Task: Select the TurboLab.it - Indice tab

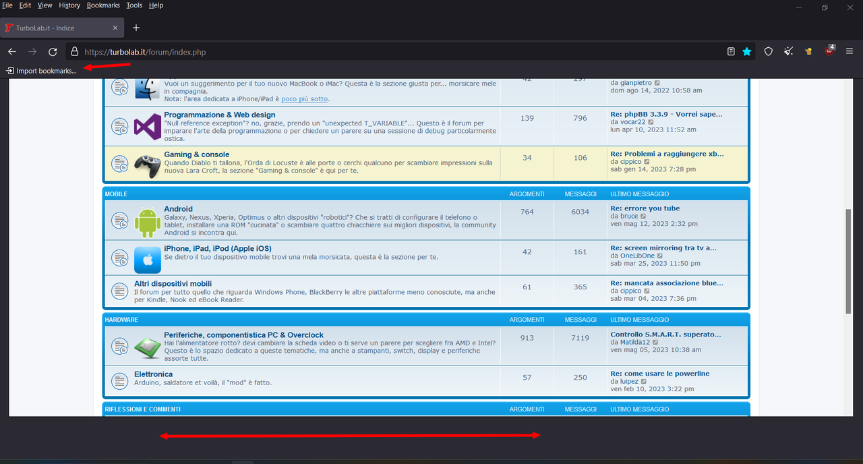Action: (x=62, y=28)
